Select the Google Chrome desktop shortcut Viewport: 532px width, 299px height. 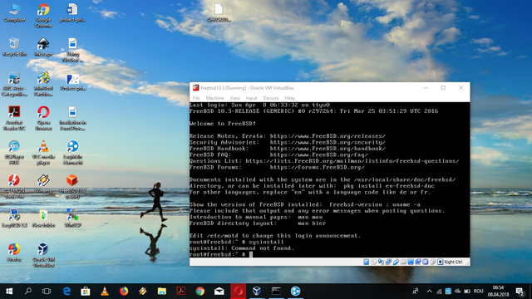tap(43, 16)
